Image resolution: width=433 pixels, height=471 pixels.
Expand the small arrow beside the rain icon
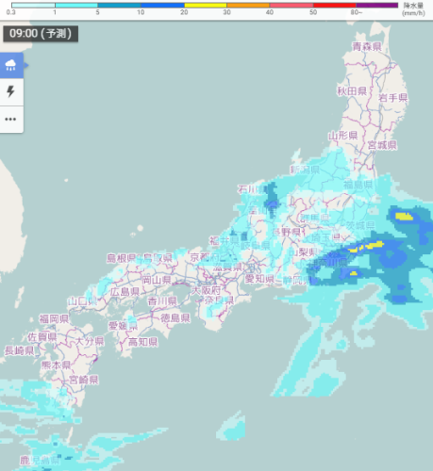[26, 65]
